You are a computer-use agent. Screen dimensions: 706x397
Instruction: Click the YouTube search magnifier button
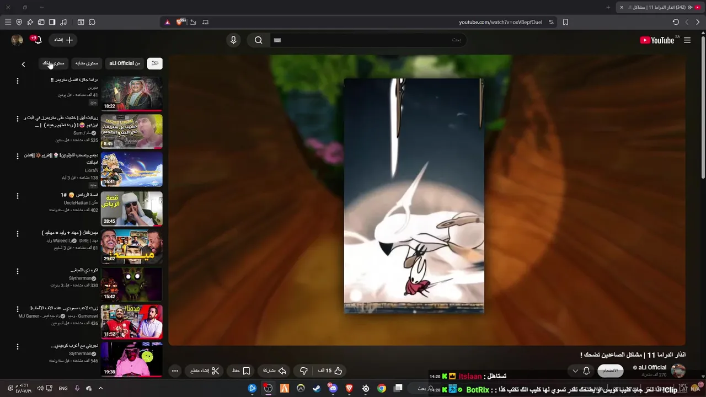point(258,40)
